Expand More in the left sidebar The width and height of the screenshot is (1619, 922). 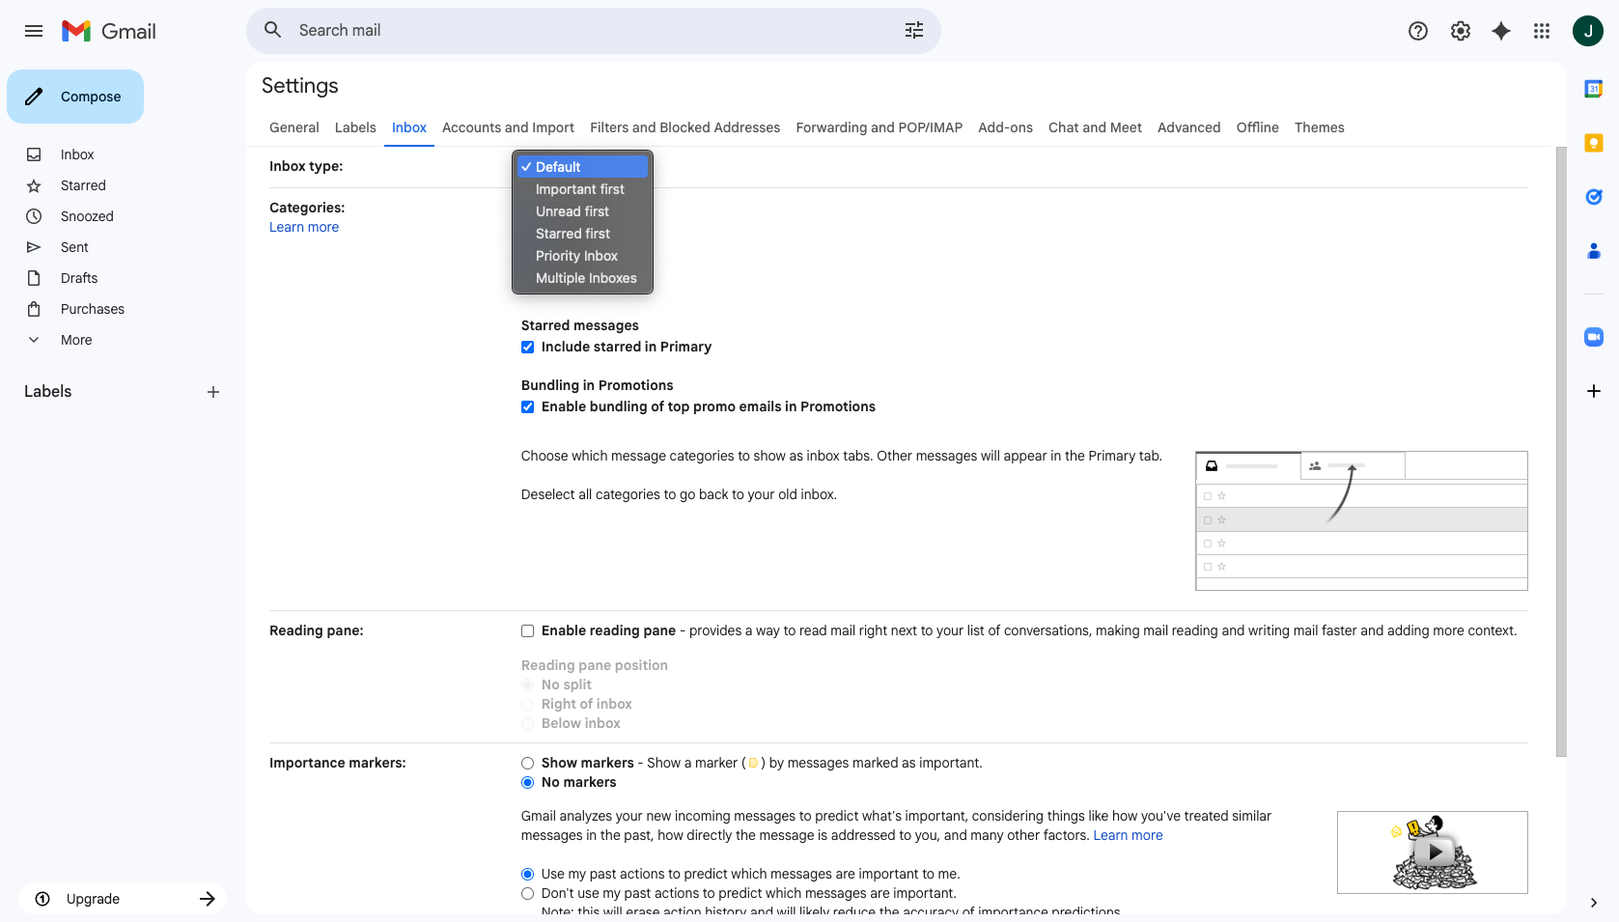[76, 340]
